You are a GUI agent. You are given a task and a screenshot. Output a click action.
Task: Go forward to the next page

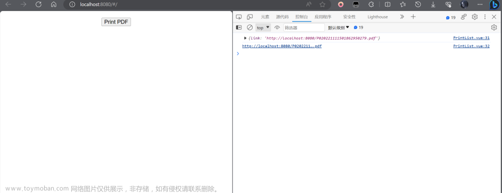[24, 5]
